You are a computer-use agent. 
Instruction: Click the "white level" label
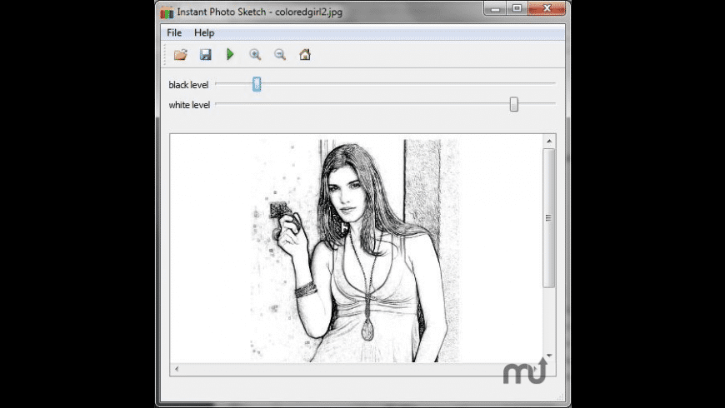pos(189,106)
